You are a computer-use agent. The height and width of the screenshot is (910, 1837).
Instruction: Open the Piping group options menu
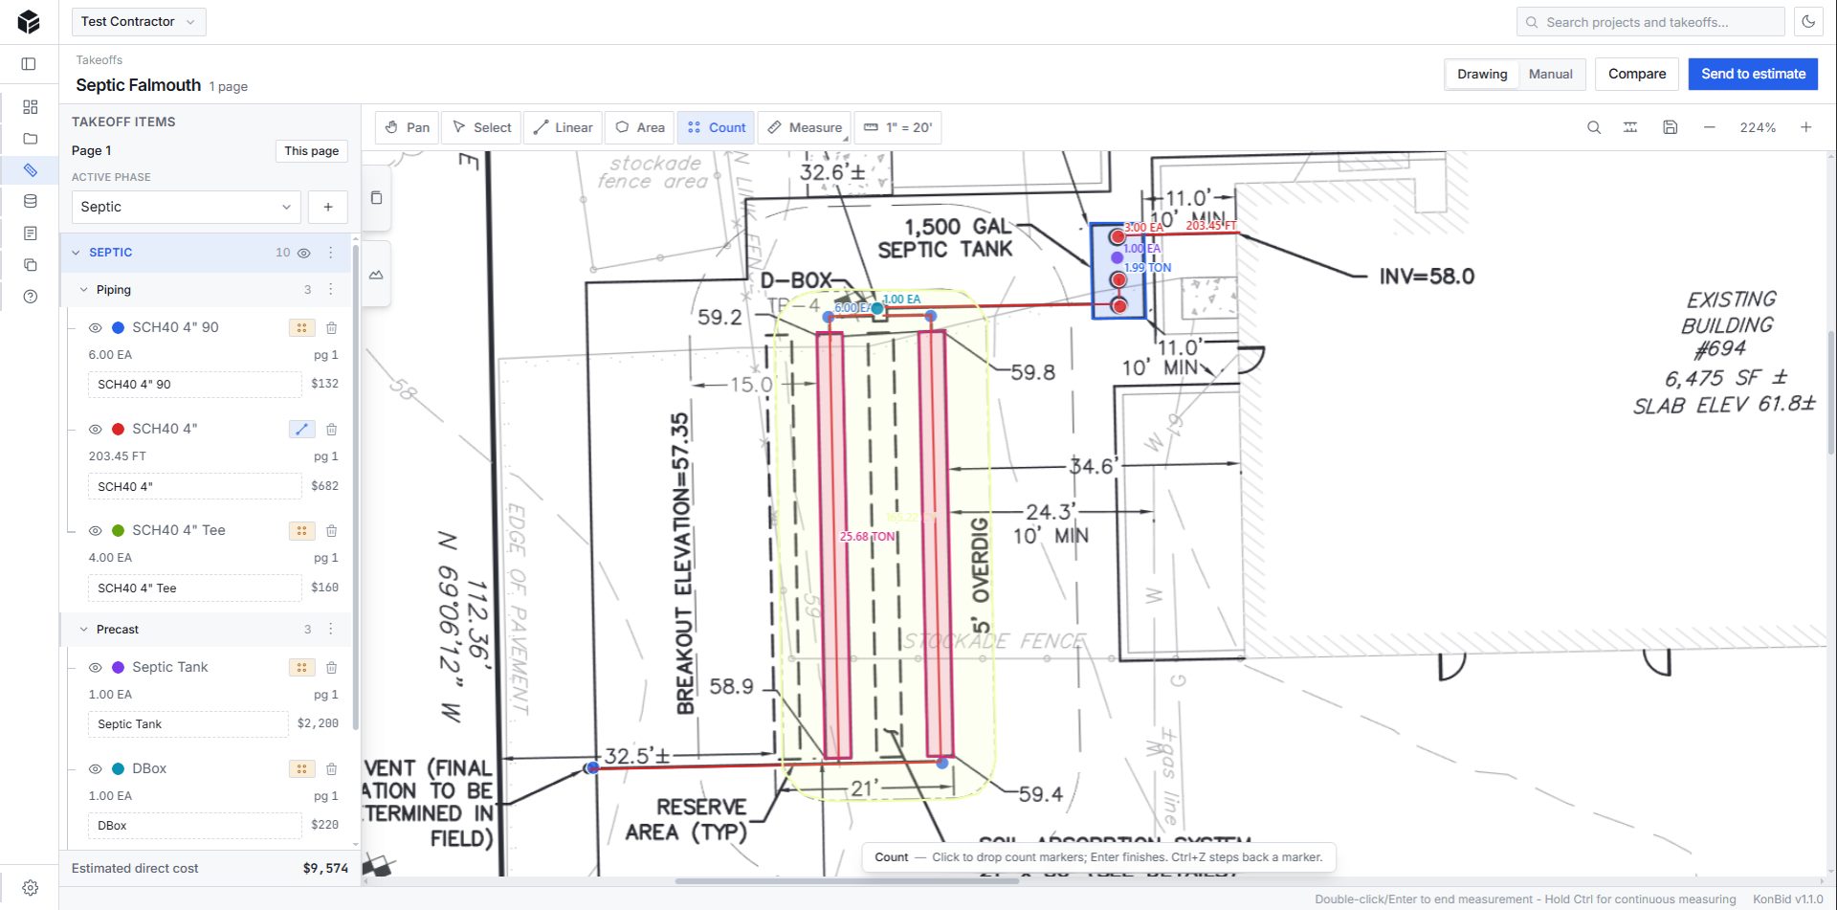click(331, 289)
